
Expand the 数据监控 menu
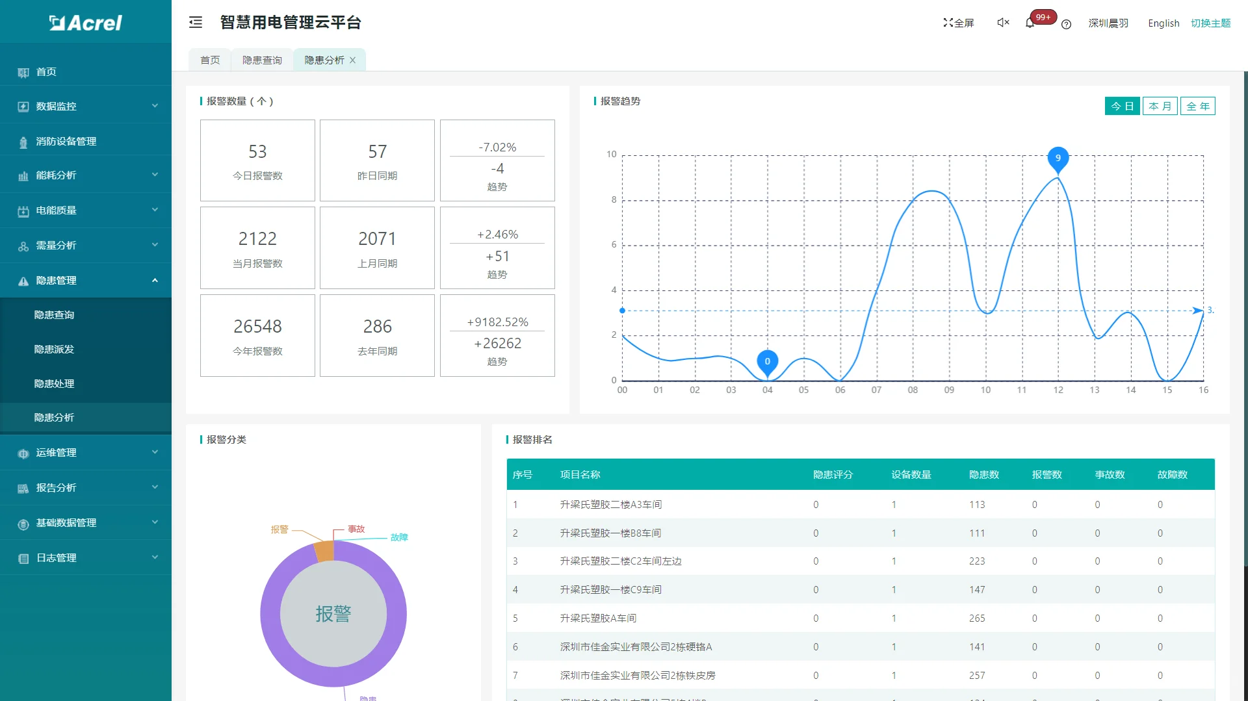point(59,105)
